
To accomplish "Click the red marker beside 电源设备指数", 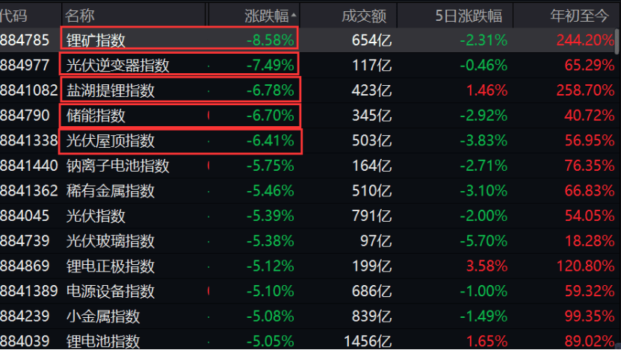I will (208, 291).
